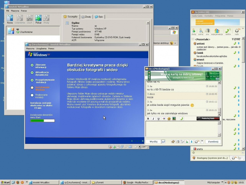Click the Posłuchaj Gadu radio banner button

tap(208, 119)
